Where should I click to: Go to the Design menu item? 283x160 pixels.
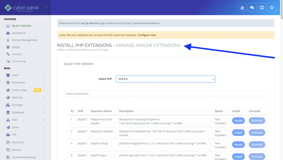(x=16, y=47)
